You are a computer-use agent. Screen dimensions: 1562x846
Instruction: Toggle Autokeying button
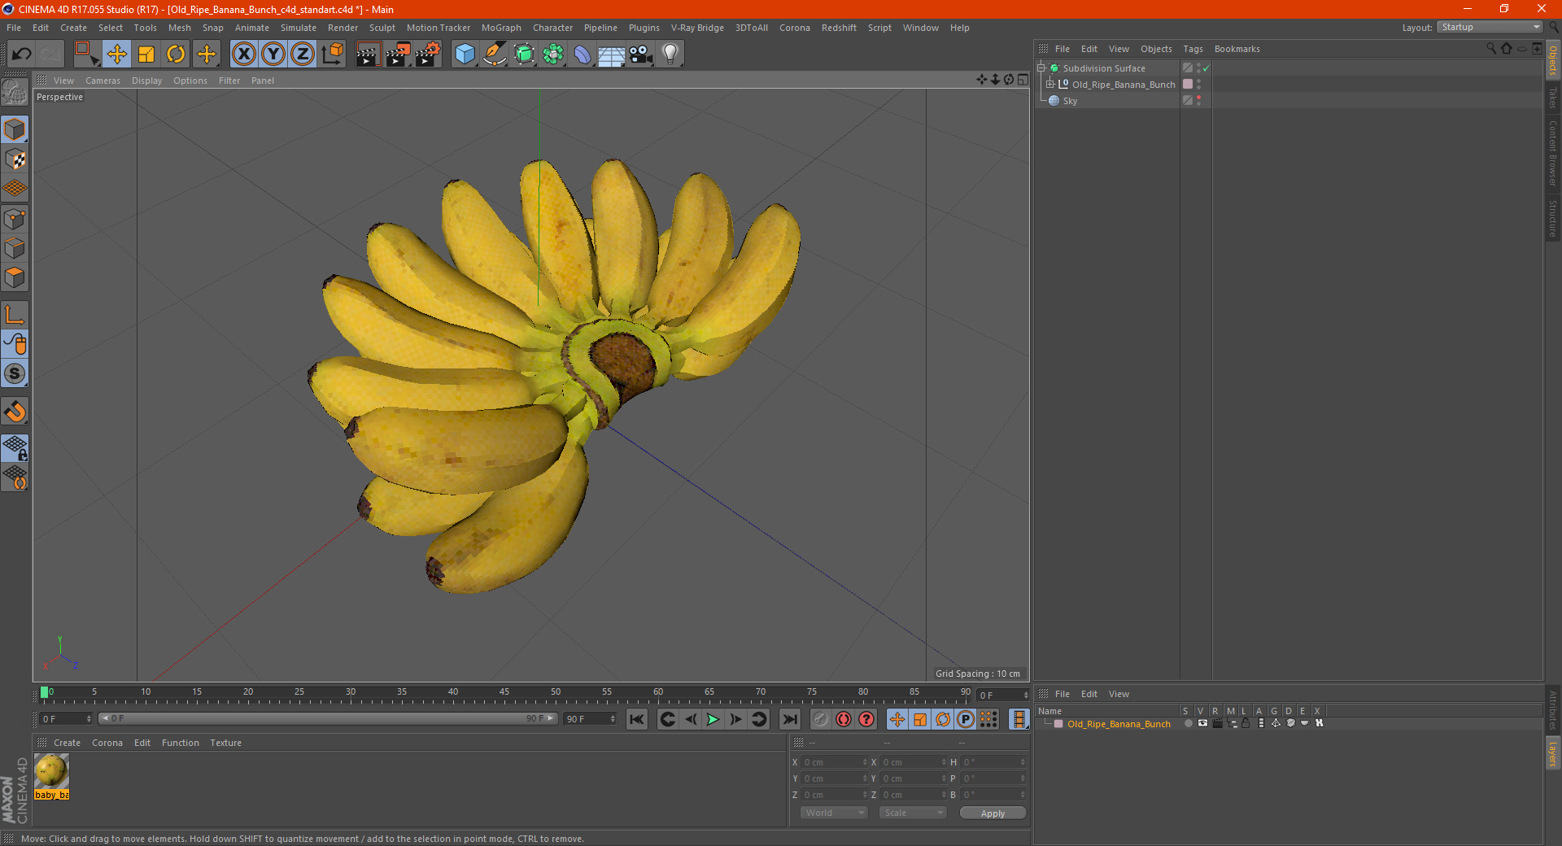(x=844, y=719)
